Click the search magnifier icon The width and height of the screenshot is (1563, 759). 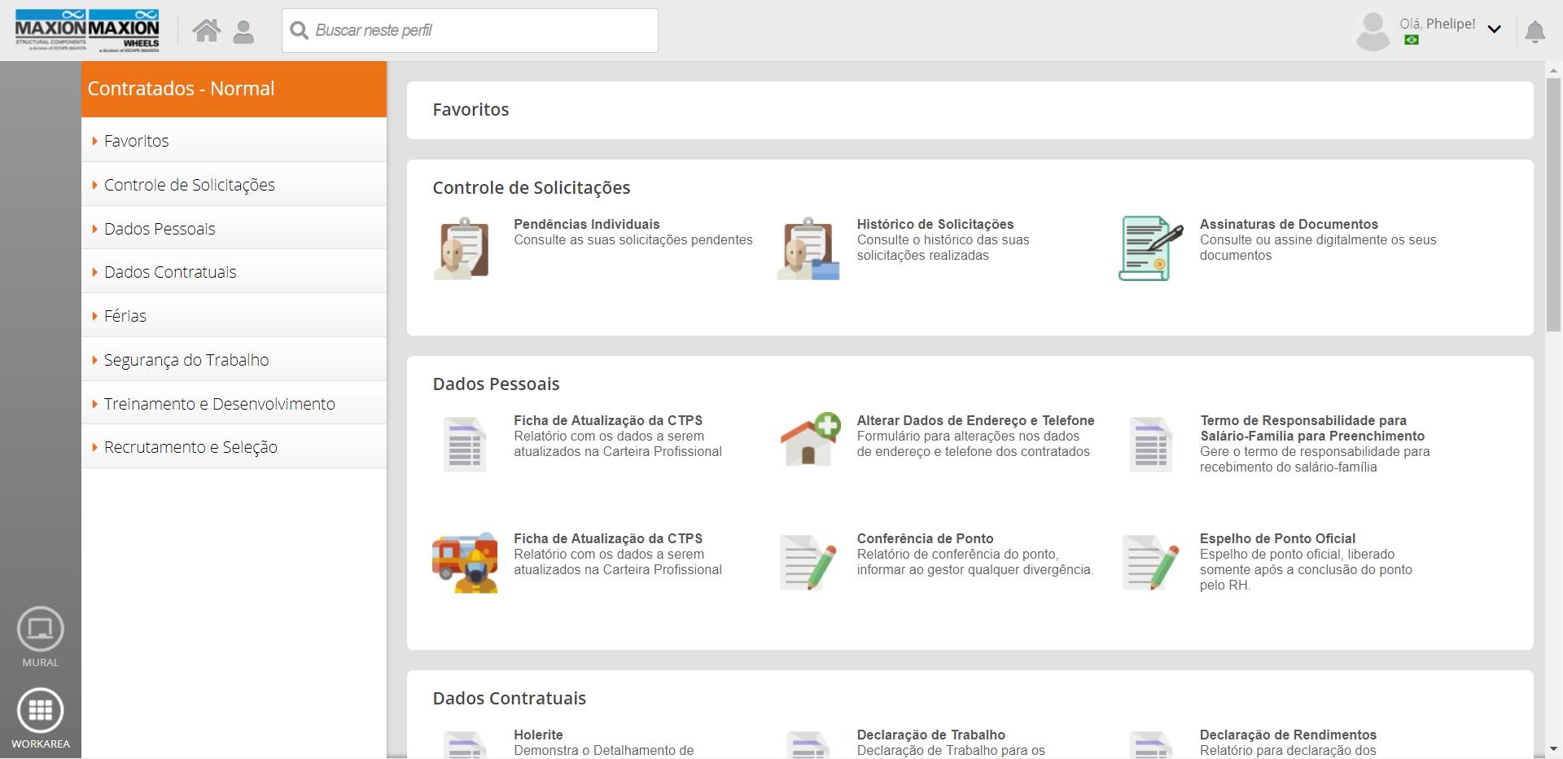coord(300,31)
